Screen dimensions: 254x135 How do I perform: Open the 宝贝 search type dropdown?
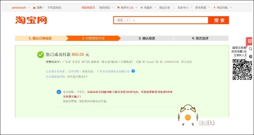point(123,20)
